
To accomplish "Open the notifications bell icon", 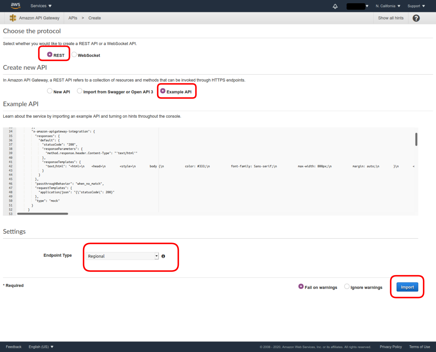I will pyautogui.click(x=335, y=6).
